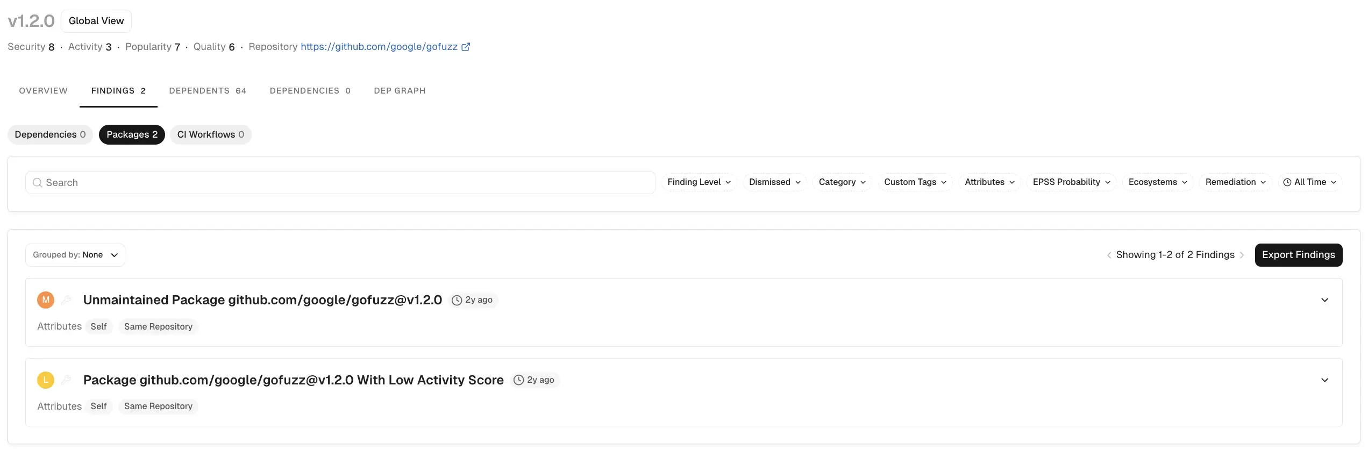The width and height of the screenshot is (1368, 457).
Task: Click Same Repository tag on Unmaintained Package finding
Action: coord(158,326)
